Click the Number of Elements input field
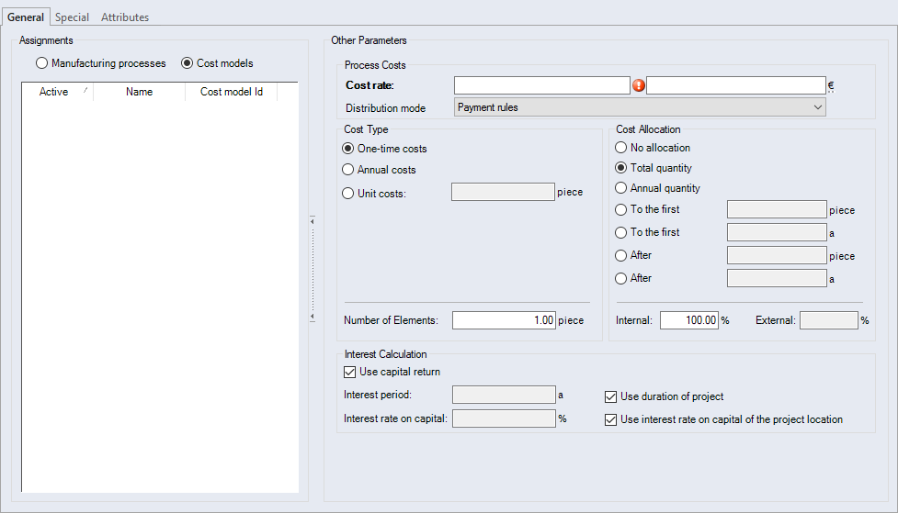Screen dimensions: 898x513 (x=504, y=320)
